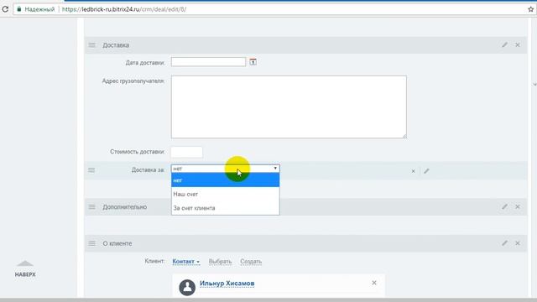The width and height of the screenshot is (537, 302).
Task: Click the address bar URL
Action: [x=124, y=9]
